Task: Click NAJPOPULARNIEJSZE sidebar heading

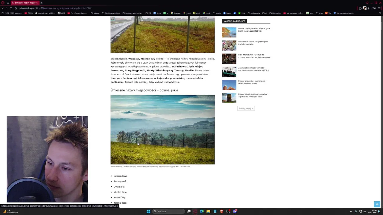Action: (x=234, y=21)
